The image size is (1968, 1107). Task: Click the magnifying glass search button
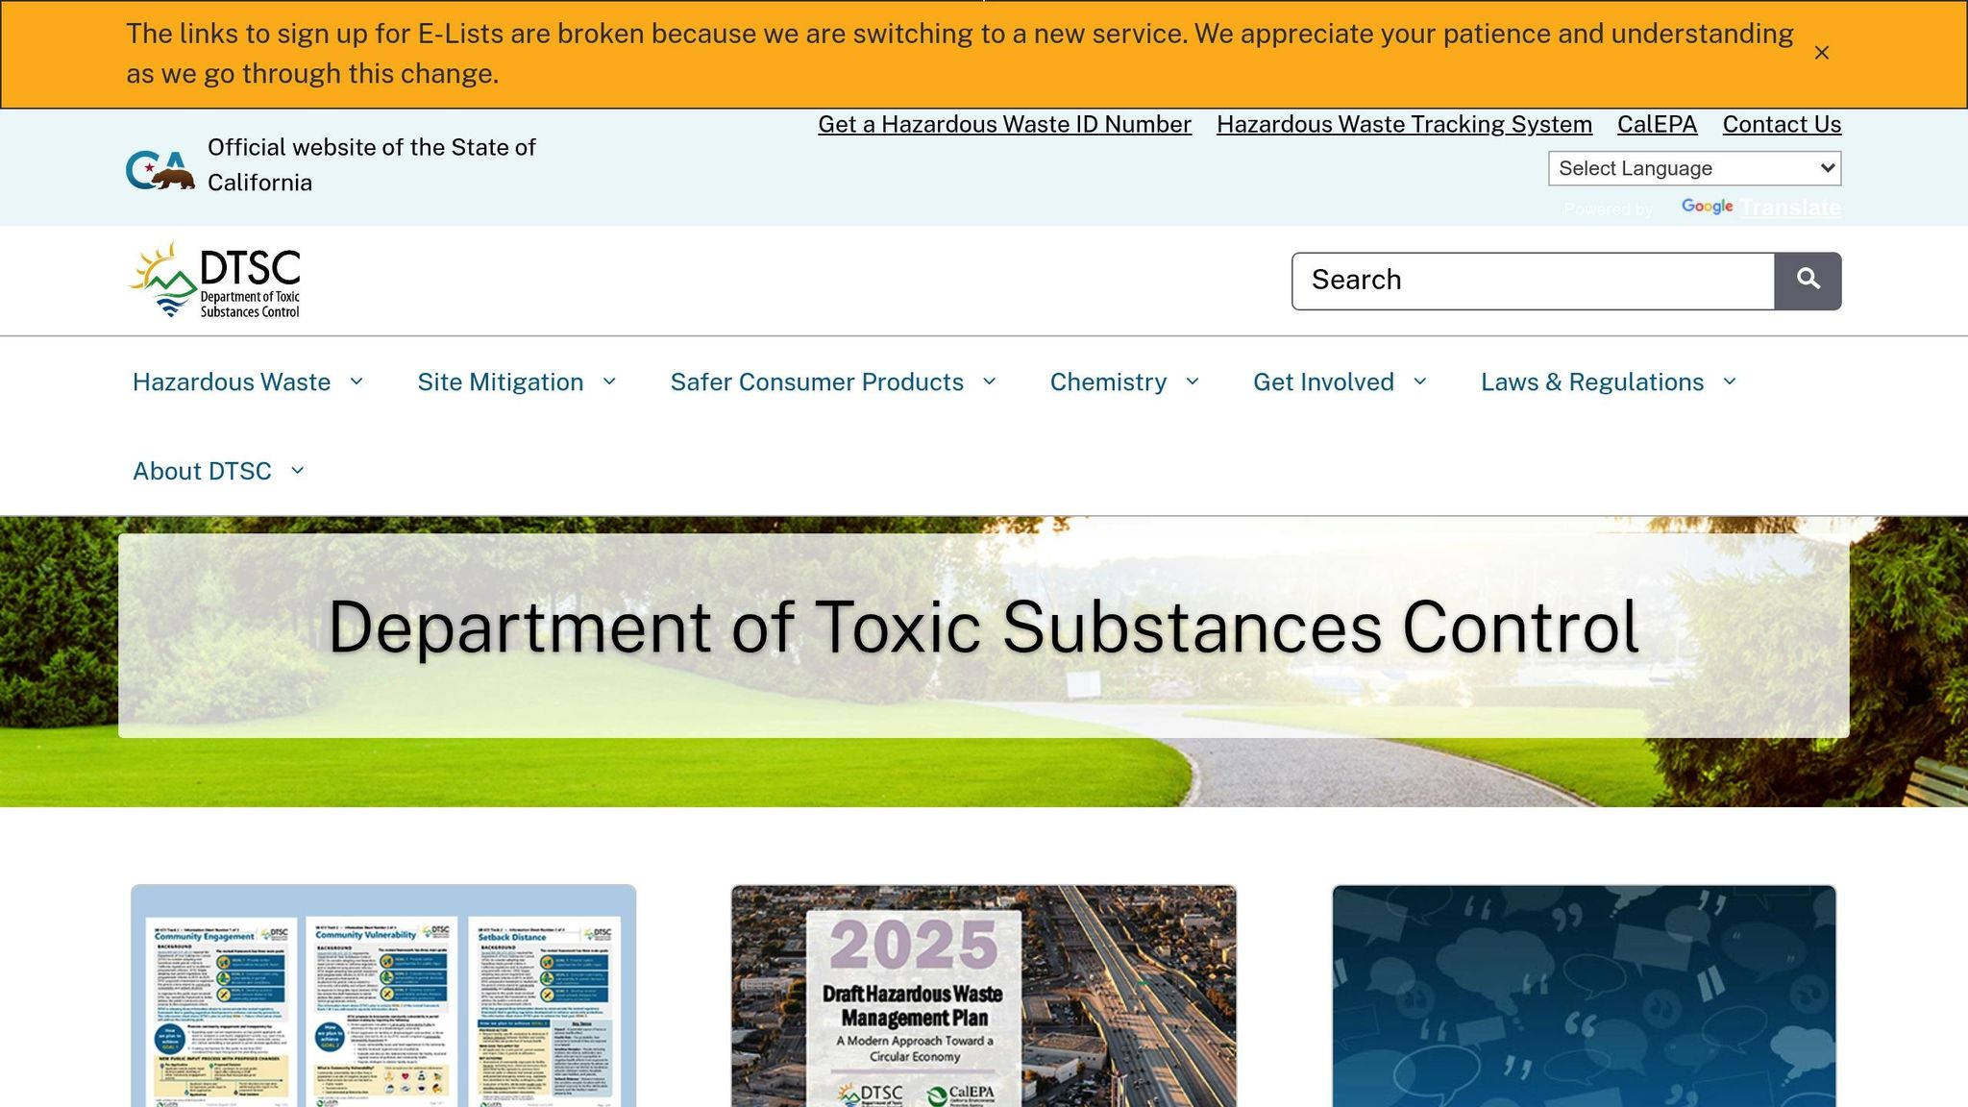[1808, 281]
